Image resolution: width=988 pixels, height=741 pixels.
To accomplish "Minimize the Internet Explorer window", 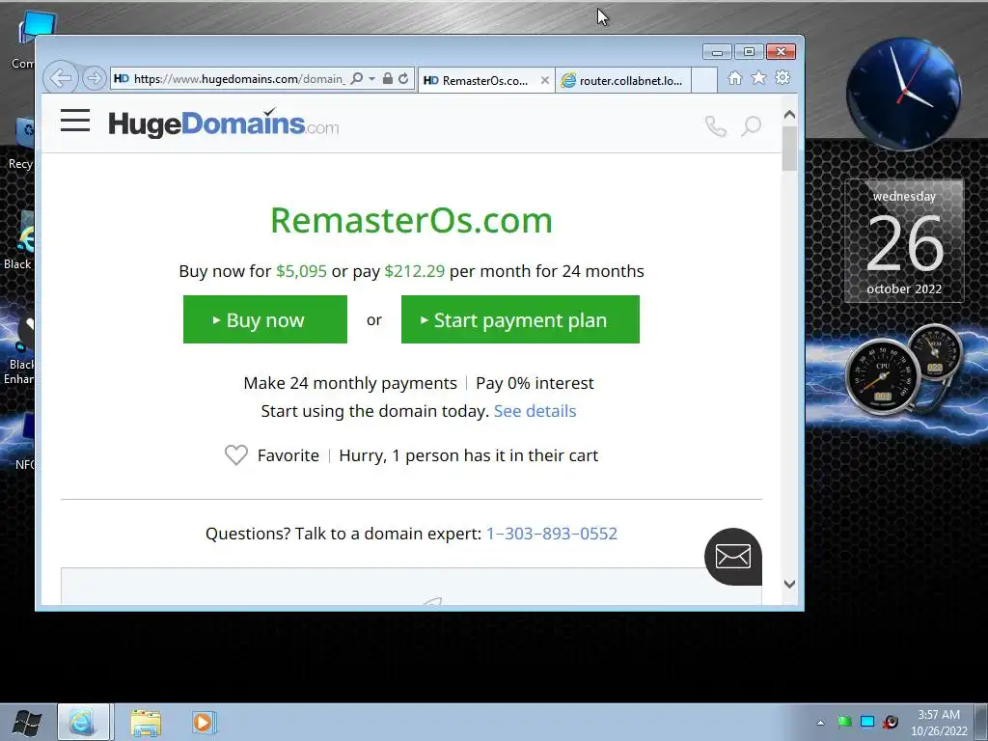I will tap(717, 52).
